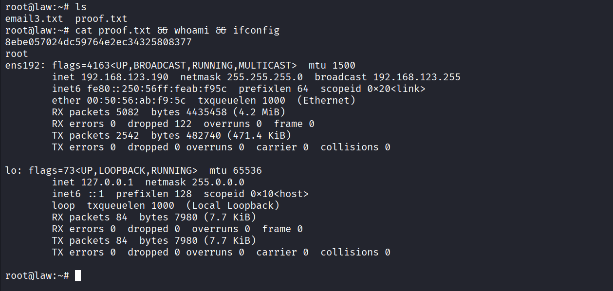The height and width of the screenshot is (291, 613).
Task: Click the email3.txt file name in the listing
Action: [35, 19]
